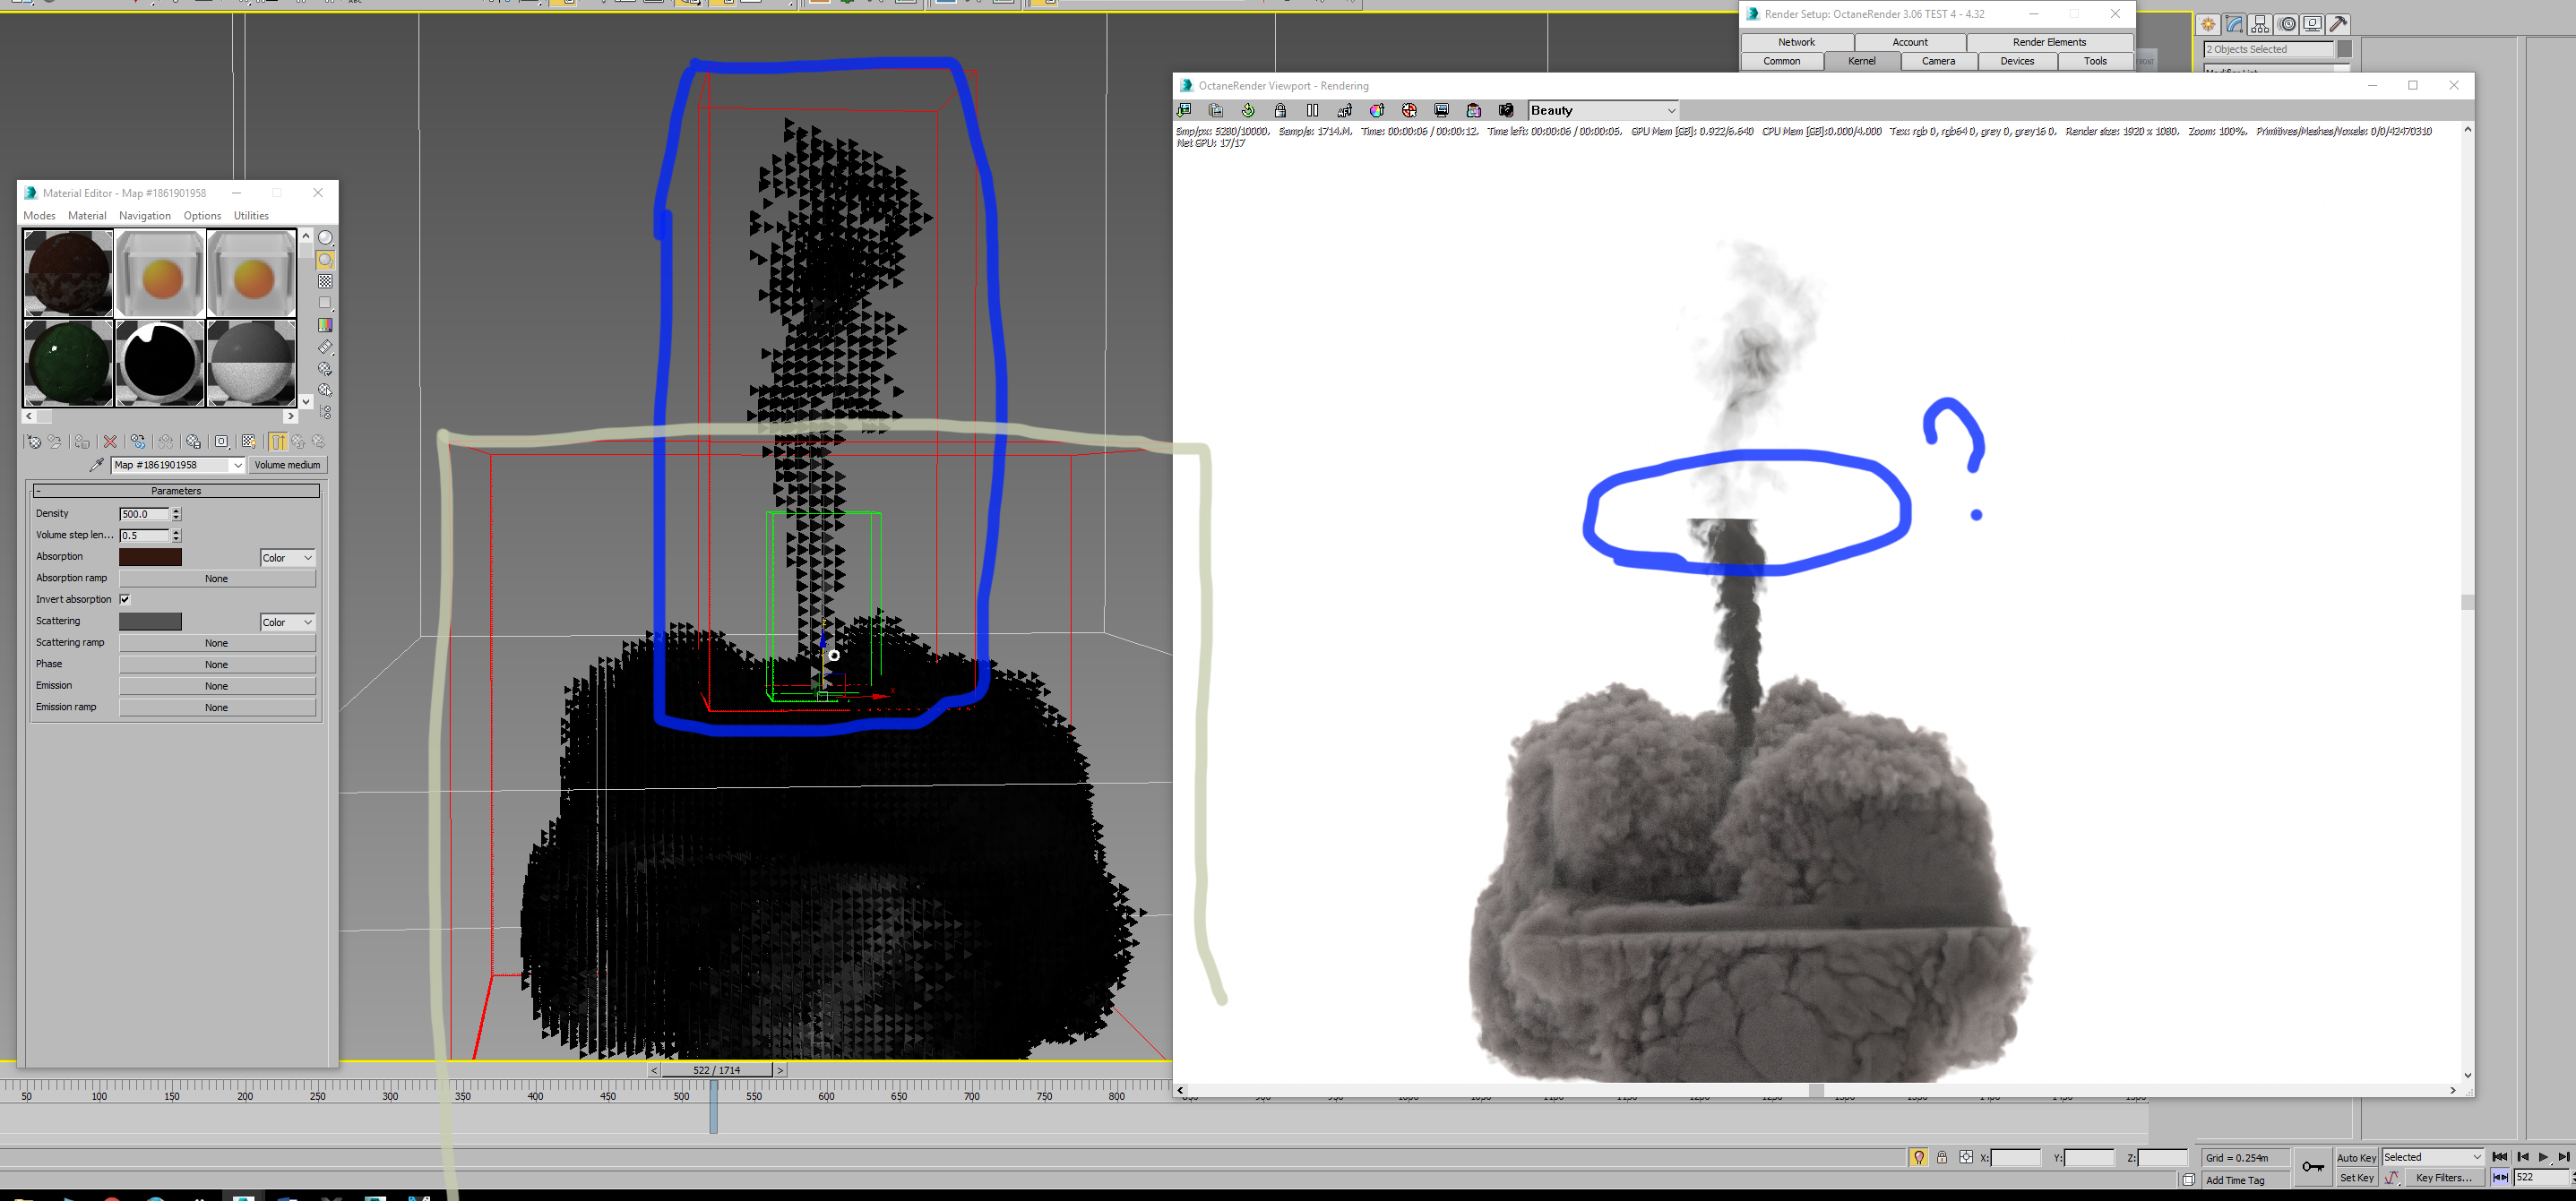Restart render with the green refresh icon
Image resolution: width=2576 pixels, height=1201 pixels.
coord(1248,111)
